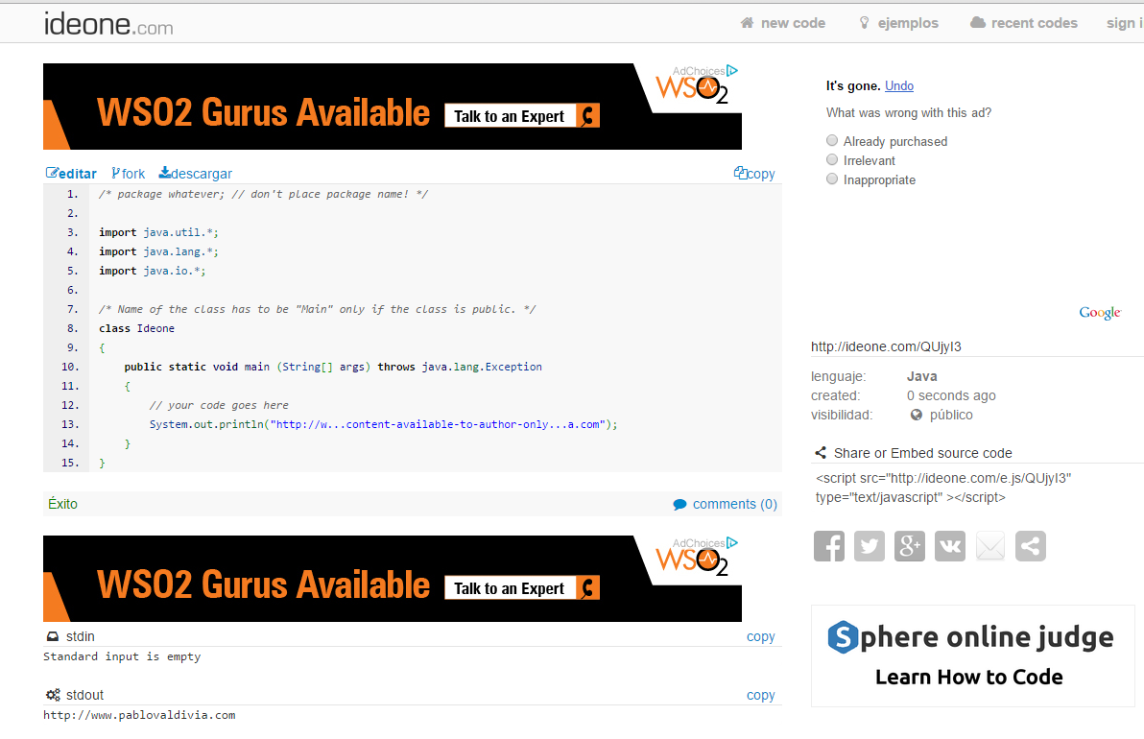Open comments (0) link
Image resolution: width=1144 pixels, height=739 pixels.
[735, 504]
